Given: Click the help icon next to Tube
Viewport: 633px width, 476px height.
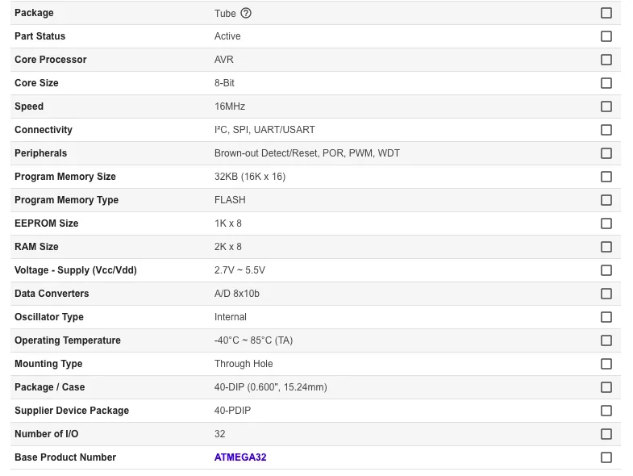Looking at the screenshot, I should click(x=247, y=13).
